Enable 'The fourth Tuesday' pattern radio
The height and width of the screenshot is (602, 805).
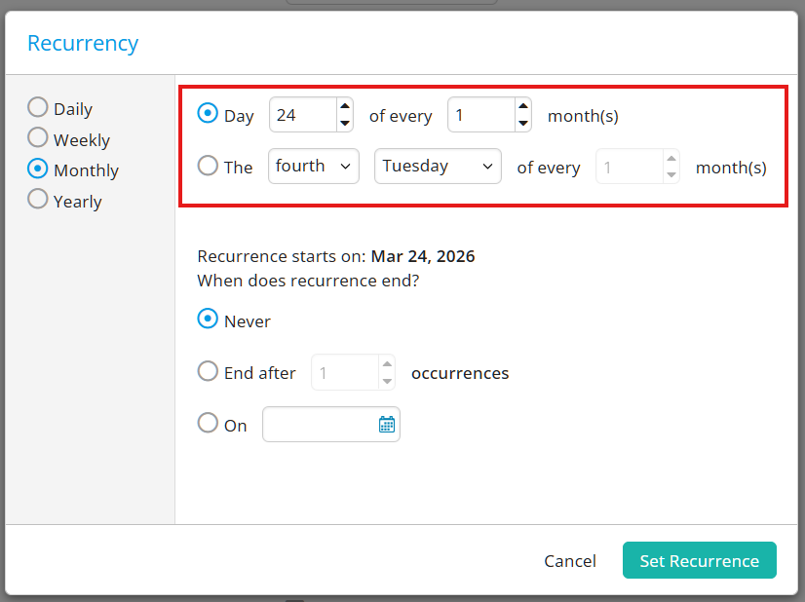[208, 166]
